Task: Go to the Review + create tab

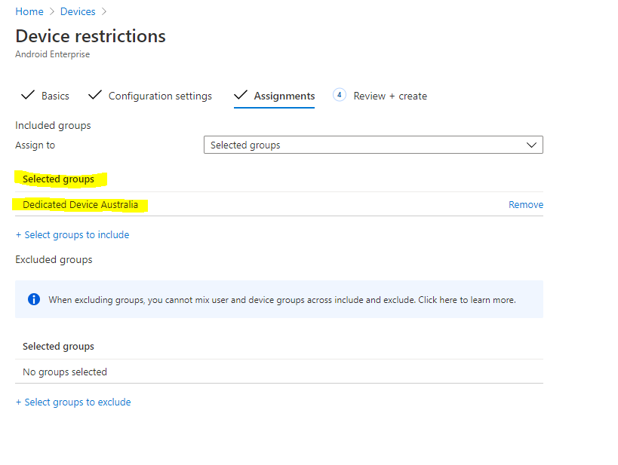Action: point(390,96)
